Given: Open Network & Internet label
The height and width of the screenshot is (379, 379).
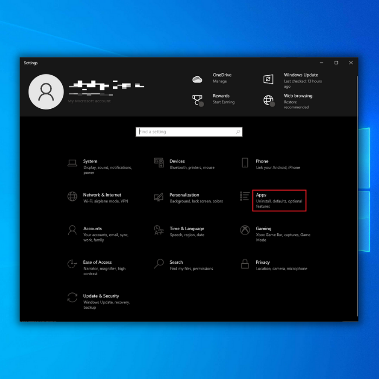Looking at the screenshot, I should [x=102, y=195].
